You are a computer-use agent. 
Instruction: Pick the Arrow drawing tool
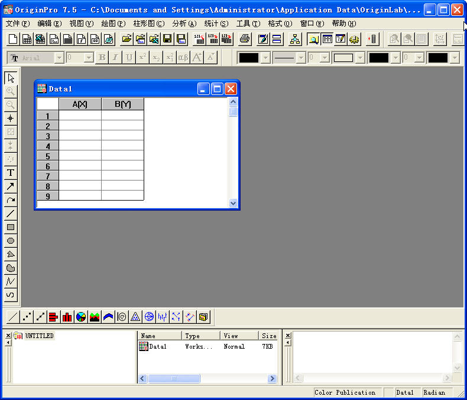10,186
